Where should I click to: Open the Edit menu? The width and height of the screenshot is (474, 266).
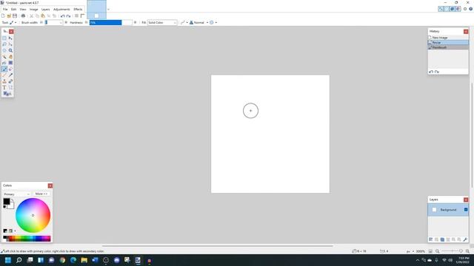point(13,10)
